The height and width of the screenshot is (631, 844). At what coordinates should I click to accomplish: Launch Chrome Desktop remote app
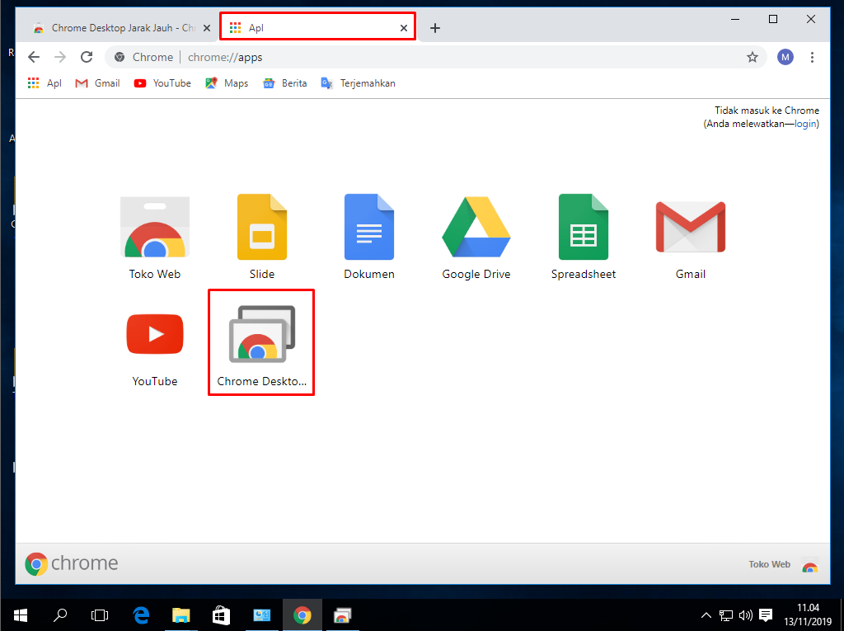click(x=262, y=334)
